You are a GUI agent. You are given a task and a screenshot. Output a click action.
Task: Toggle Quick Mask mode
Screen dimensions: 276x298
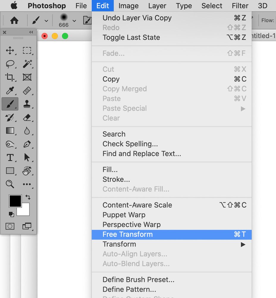click(x=10, y=226)
